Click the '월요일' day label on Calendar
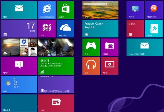 (32, 31)
